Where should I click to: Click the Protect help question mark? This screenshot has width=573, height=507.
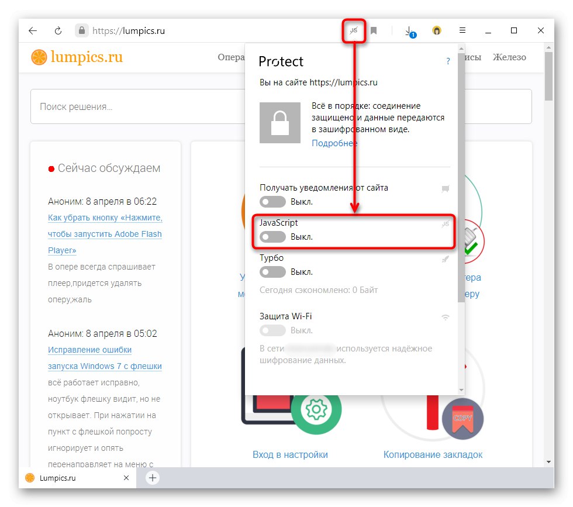448,61
